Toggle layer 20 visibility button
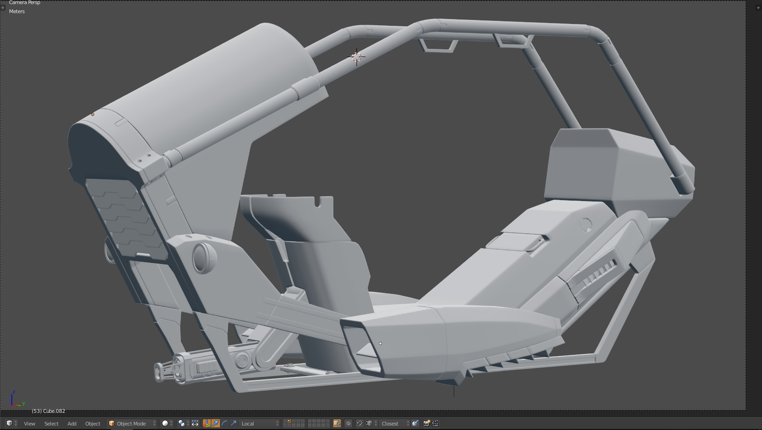762x430 pixels. 327,425
